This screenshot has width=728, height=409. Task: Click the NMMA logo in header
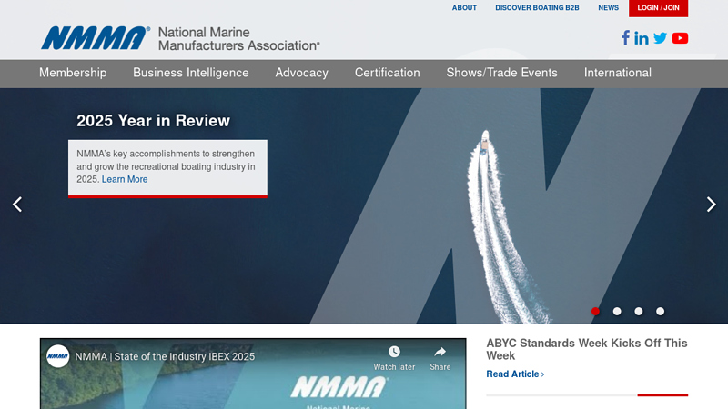pos(96,38)
